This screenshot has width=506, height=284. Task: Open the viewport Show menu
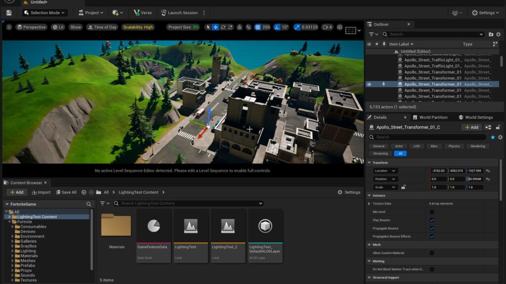click(x=76, y=27)
